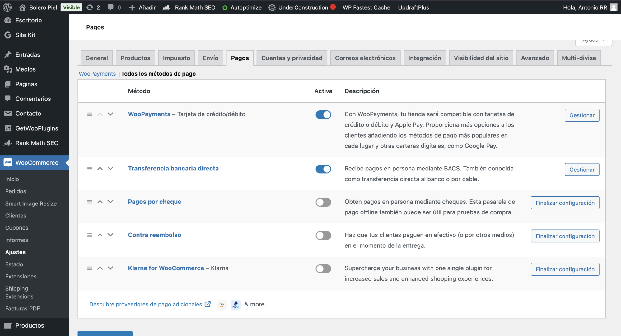Move Pagos por cheque down

(x=110, y=202)
